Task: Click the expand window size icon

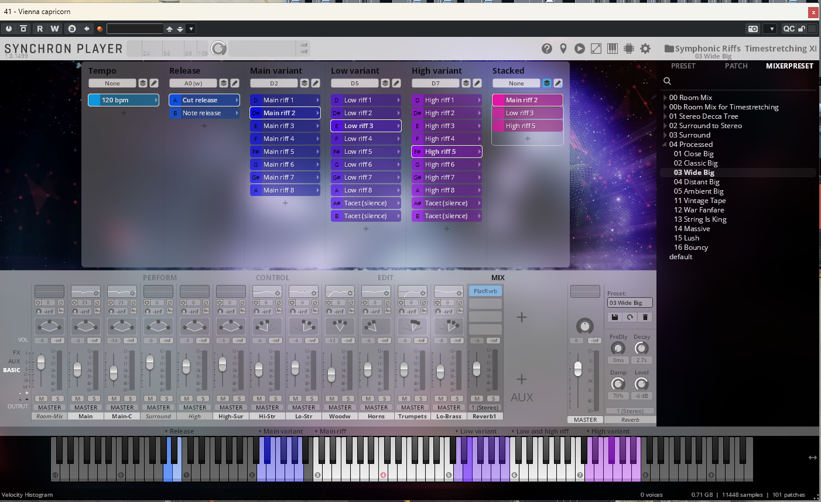Action: (x=596, y=49)
